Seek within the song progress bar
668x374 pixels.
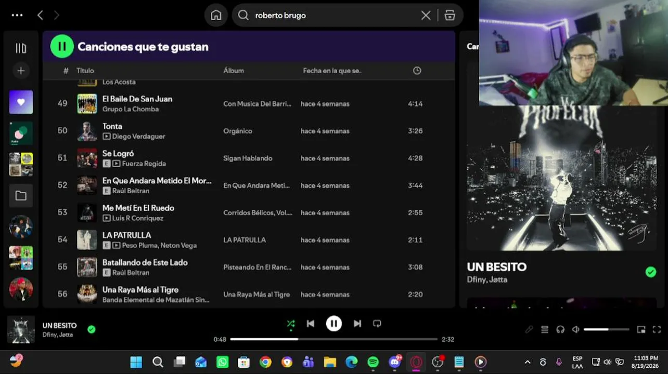point(333,339)
